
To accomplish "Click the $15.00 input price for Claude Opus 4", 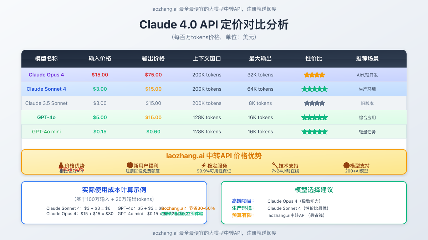I will (x=100, y=75).
